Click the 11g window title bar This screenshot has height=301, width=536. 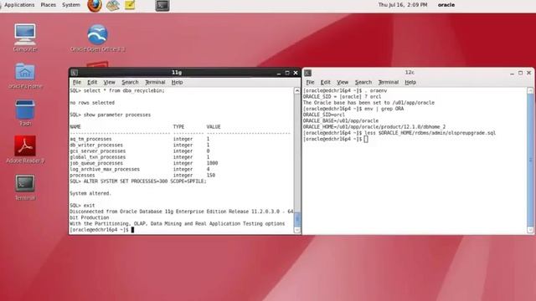(177, 73)
